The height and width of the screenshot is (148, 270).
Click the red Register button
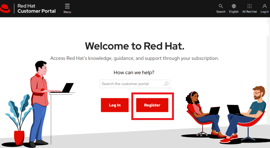(152, 105)
